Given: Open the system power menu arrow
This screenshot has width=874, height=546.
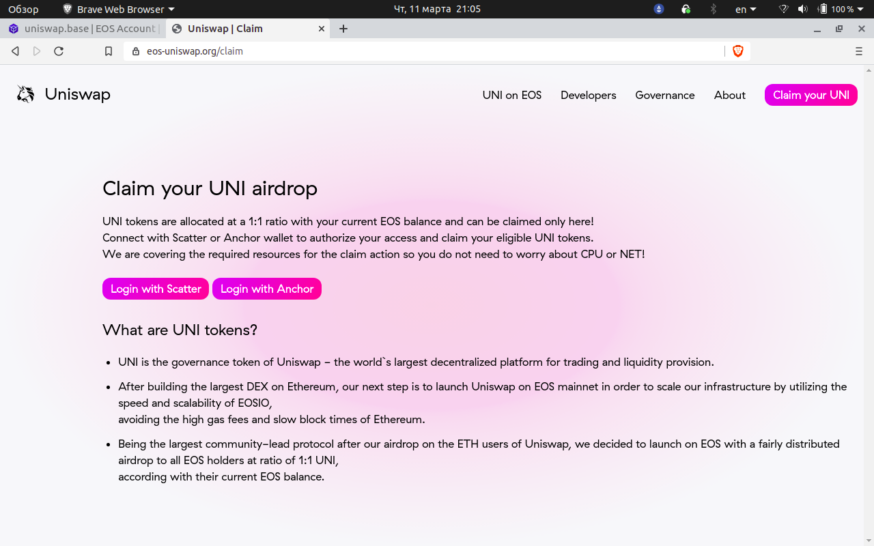Looking at the screenshot, I should (860, 10).
